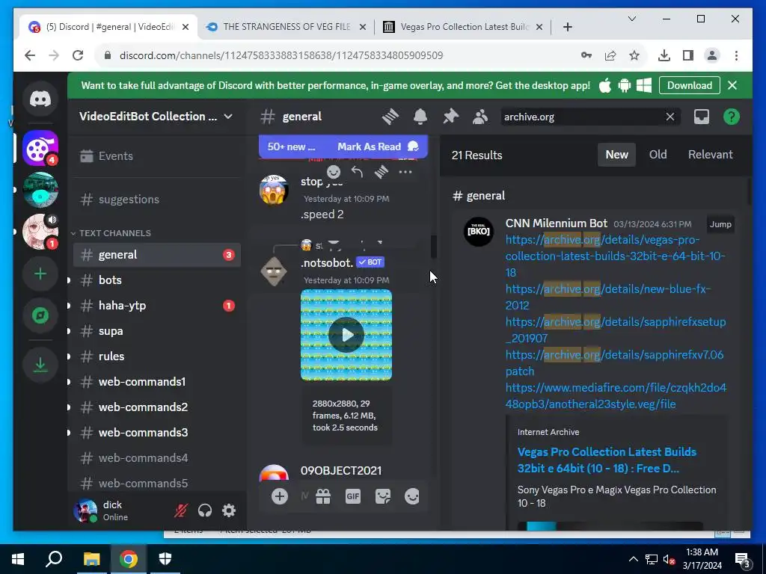Go to haha-ytp channel
Image resolution: width=766 pixels, height=574 pixels.
pyautogui.click(x=156, y=306)
